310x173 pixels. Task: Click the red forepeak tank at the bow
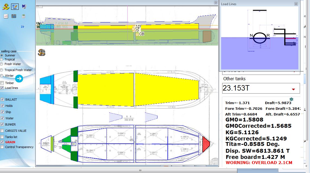point(206,143)
